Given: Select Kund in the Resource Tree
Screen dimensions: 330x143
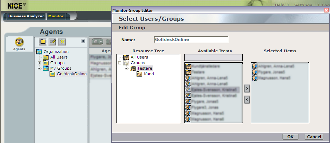Looking at the screenshot, I should click(x=149, y=74).
